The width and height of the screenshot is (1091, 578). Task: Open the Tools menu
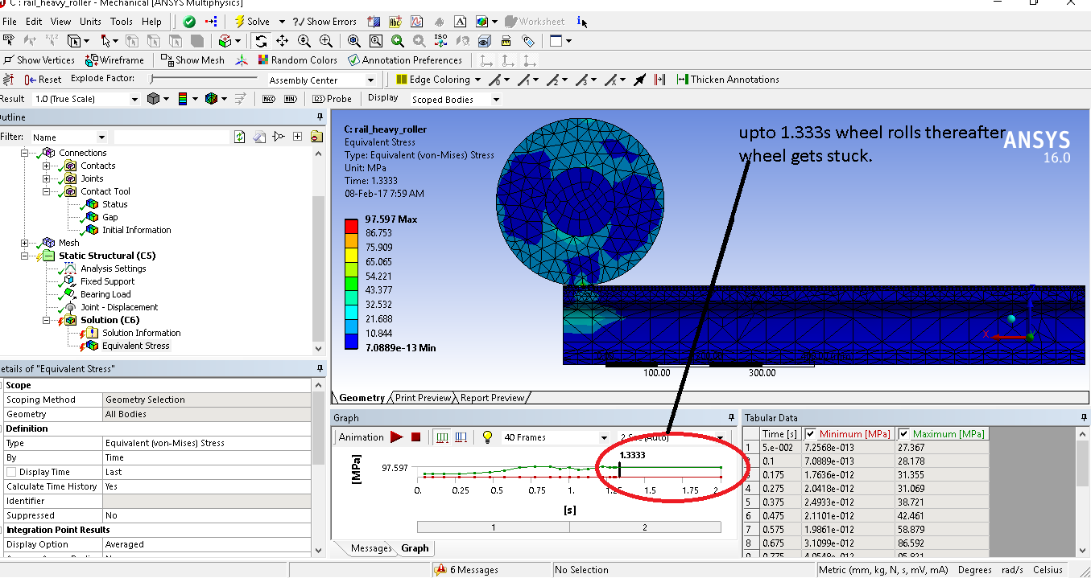(122, 22)
